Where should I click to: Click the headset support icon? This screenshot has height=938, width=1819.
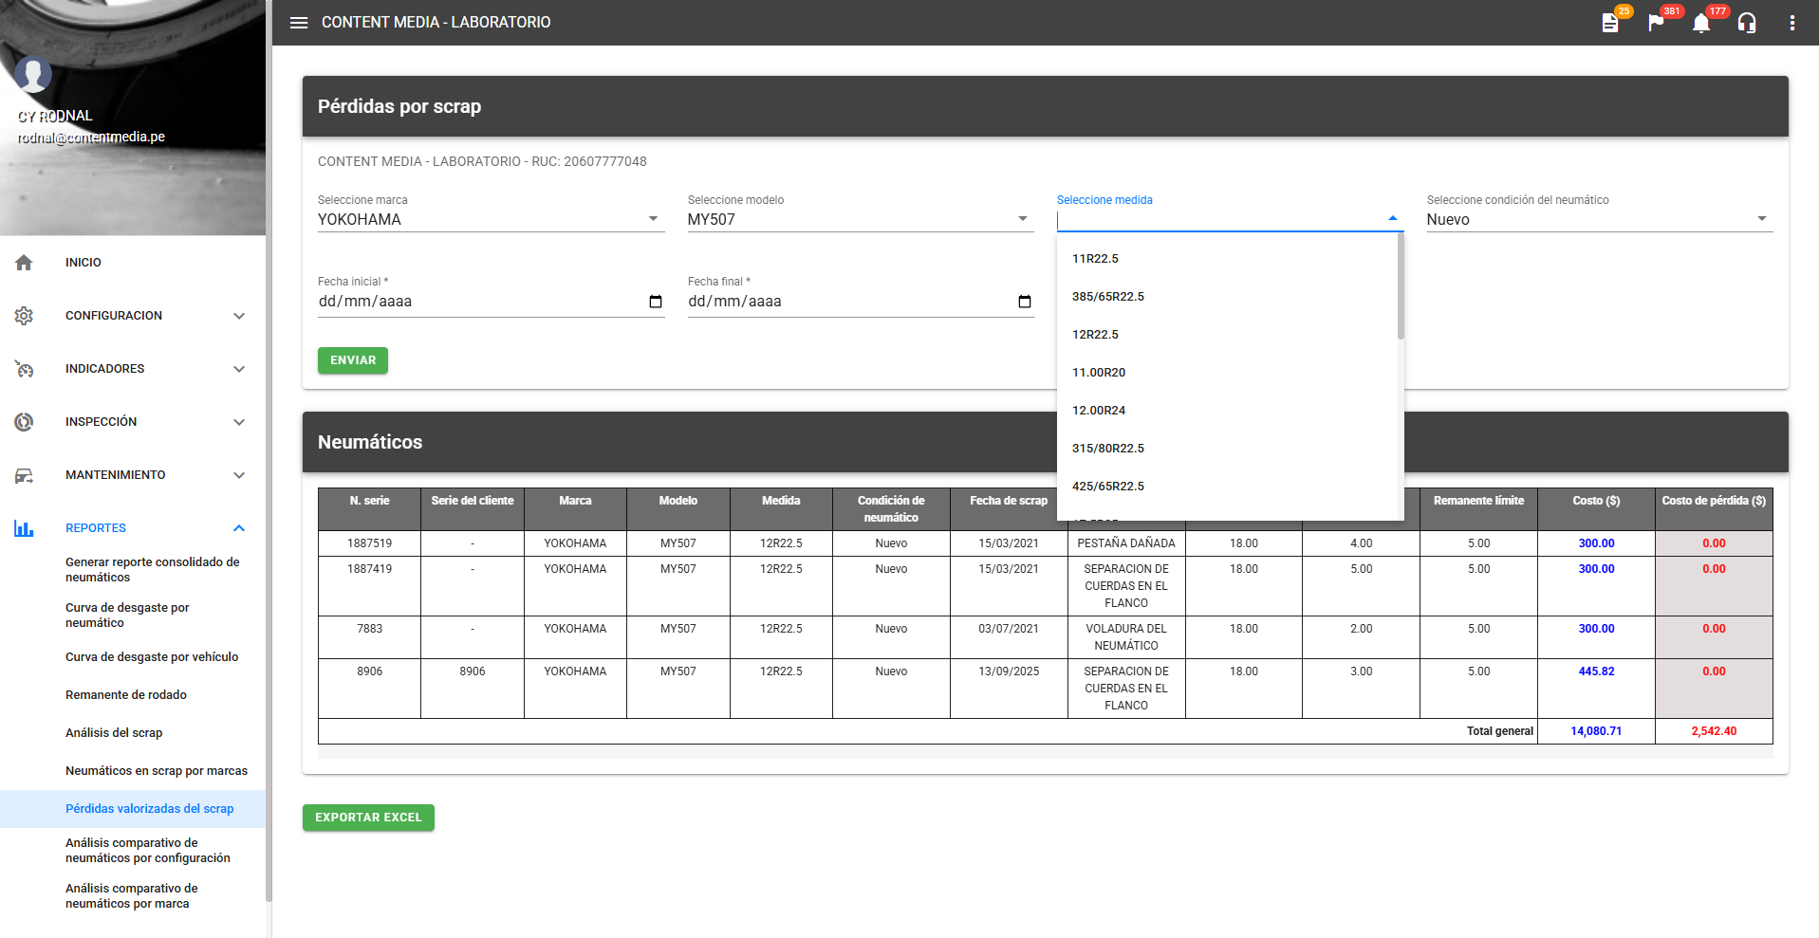point(1747,23)
